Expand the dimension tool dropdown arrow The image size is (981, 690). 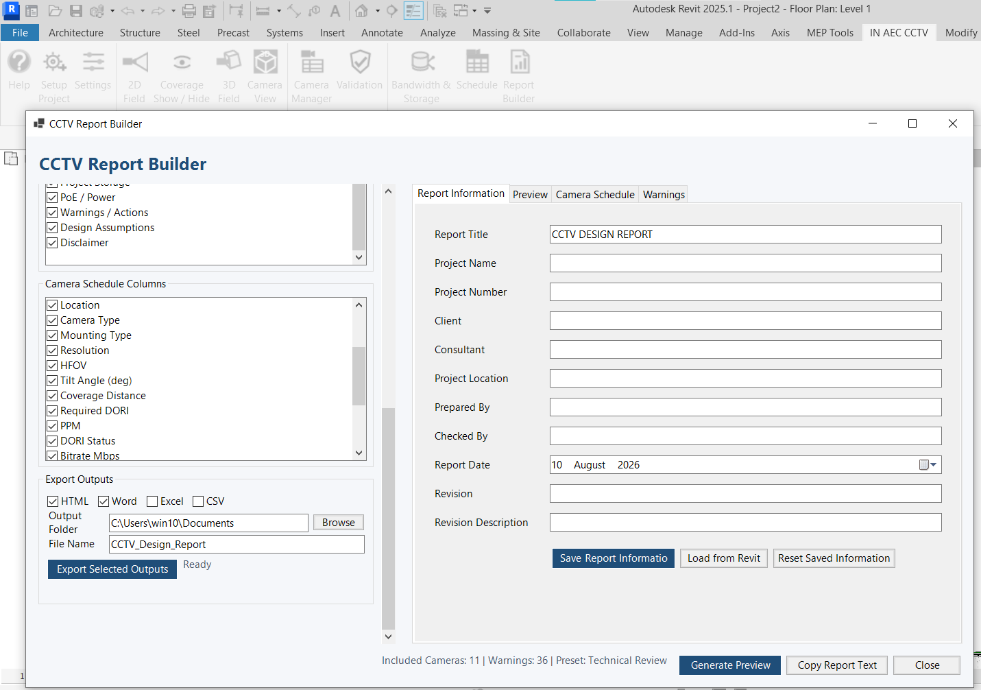pos(279,11)
